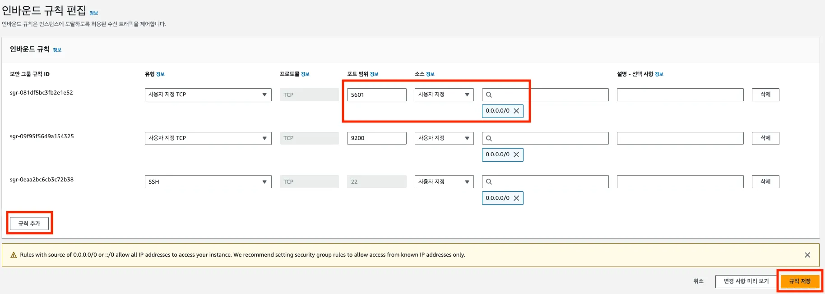825x294 pixels.
Task: Click the search icon in the 5601 rule source field
Action: [489, 95]
